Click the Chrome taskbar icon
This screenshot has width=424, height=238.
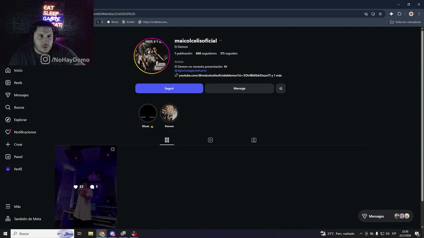pos(102,234)
